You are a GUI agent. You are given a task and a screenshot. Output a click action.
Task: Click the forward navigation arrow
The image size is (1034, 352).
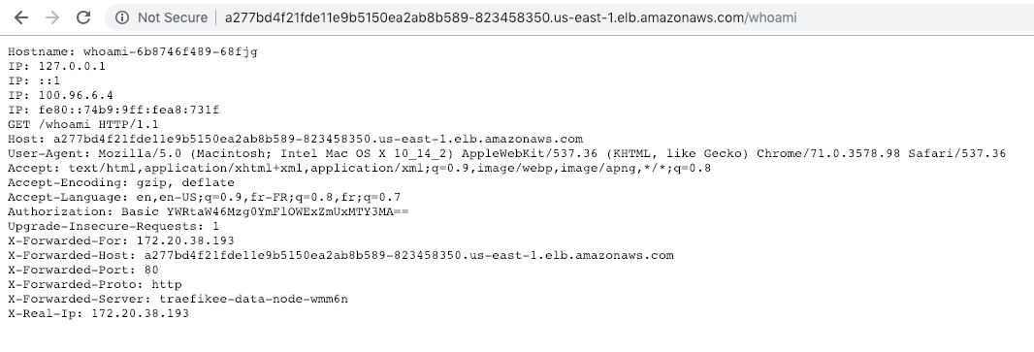52,17
